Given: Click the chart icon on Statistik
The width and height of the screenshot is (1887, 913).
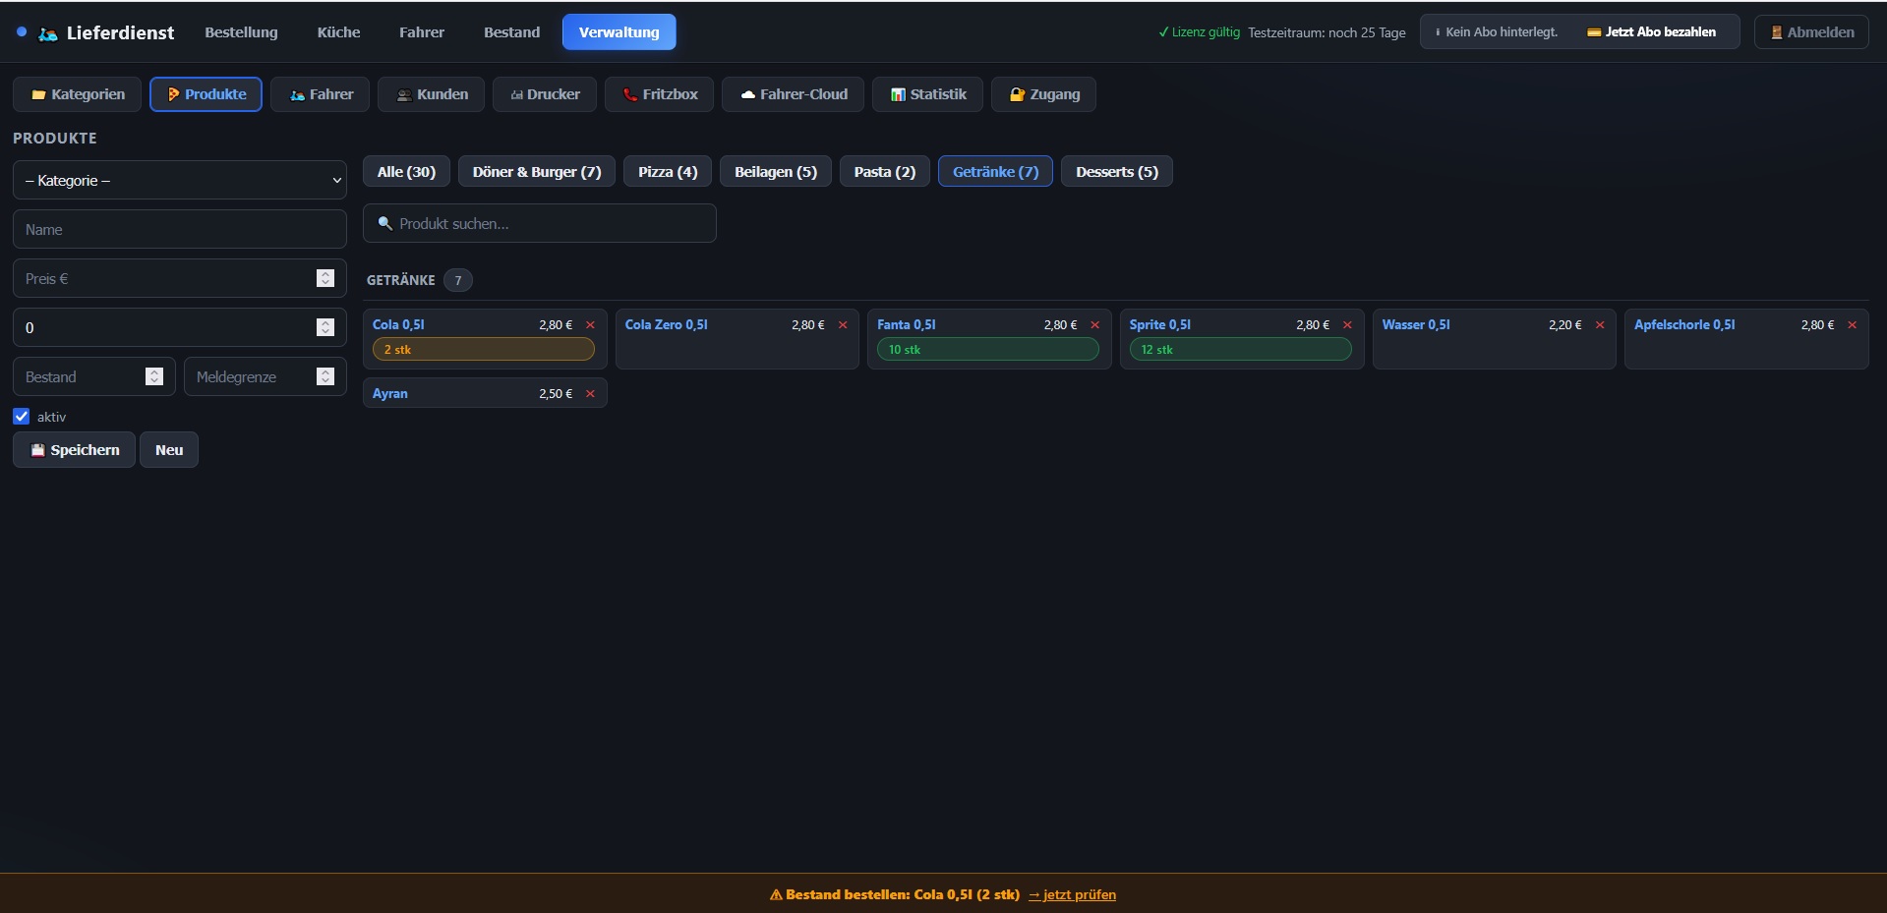Looking at the screenshot, I should pyautogui.click(x=898, y=95).
